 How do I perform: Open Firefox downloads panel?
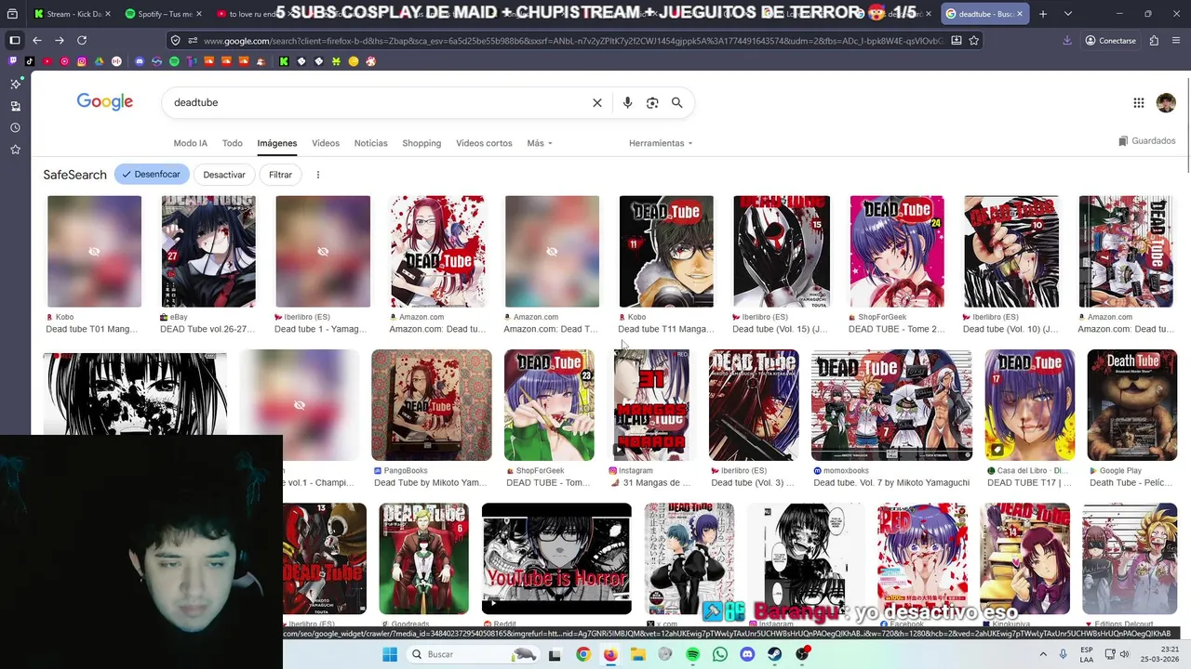click(1067, 41)
